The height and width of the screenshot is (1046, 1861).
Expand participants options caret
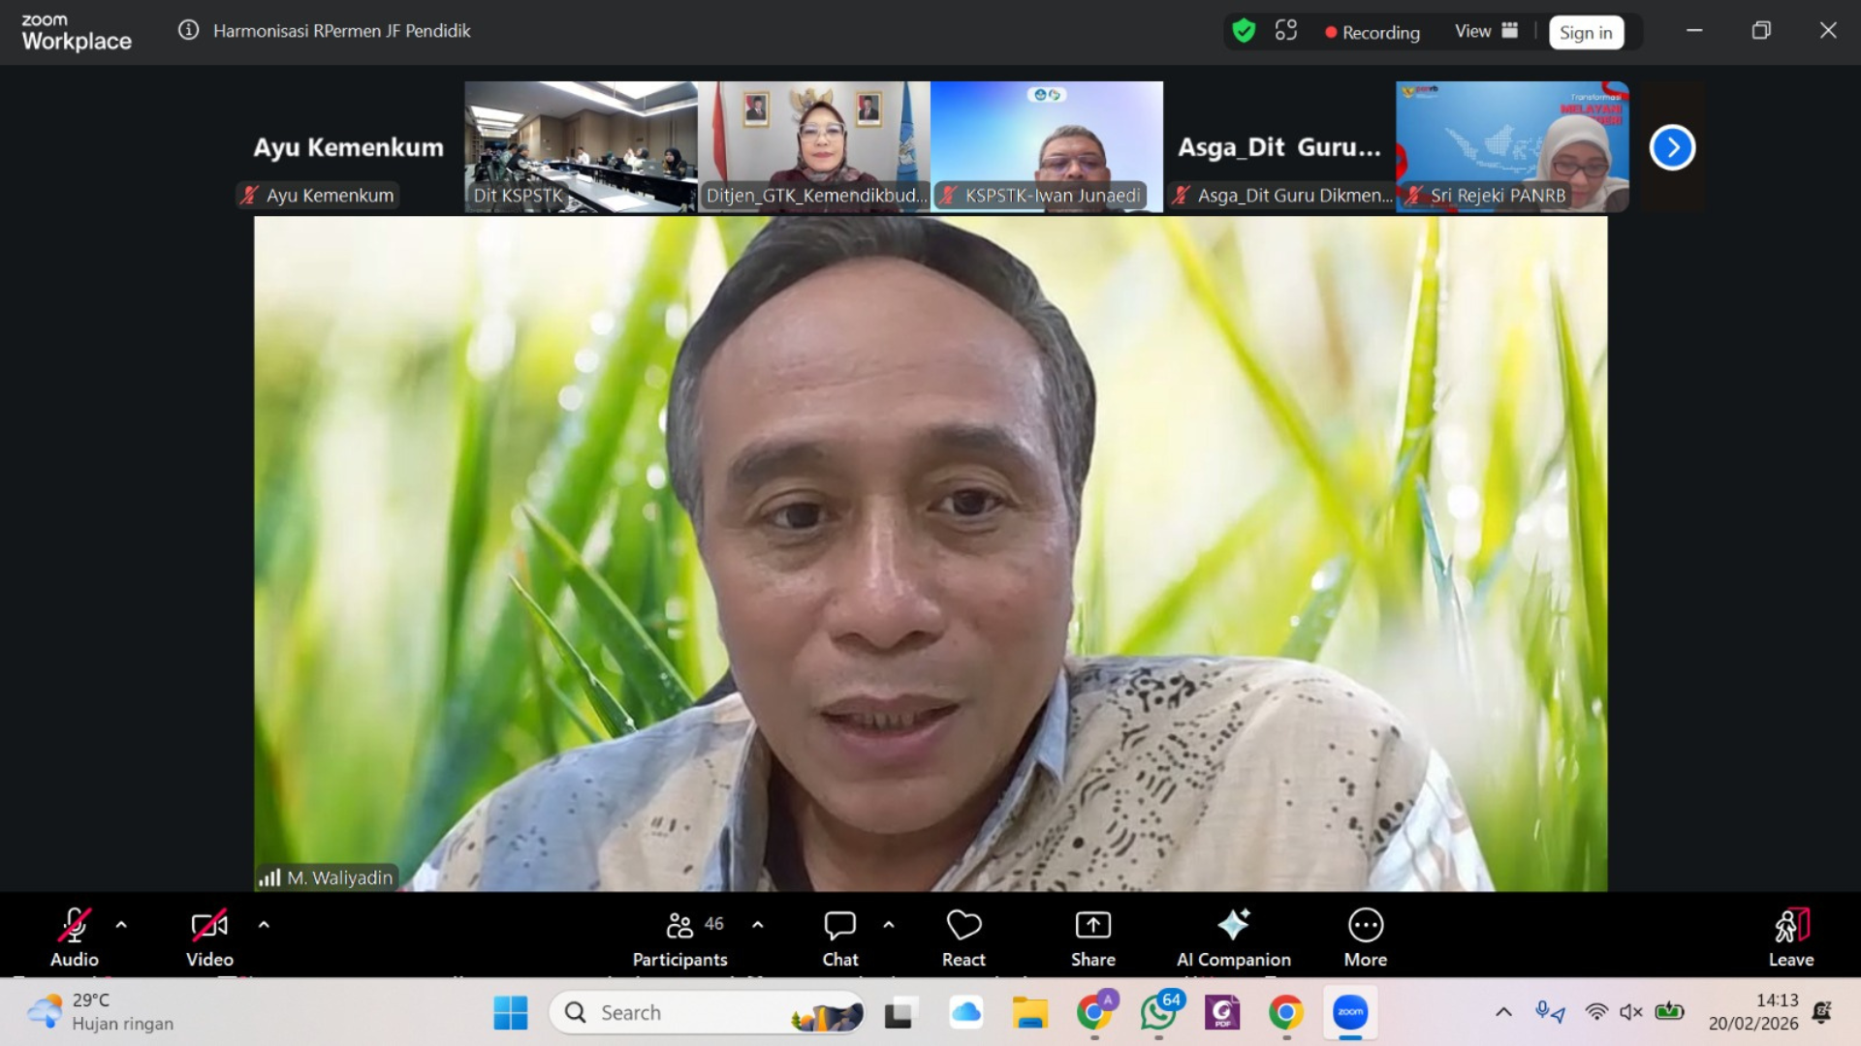[x=758, y=925]
